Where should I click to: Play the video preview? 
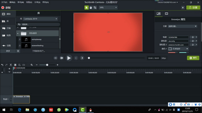[x=69, y=58]
